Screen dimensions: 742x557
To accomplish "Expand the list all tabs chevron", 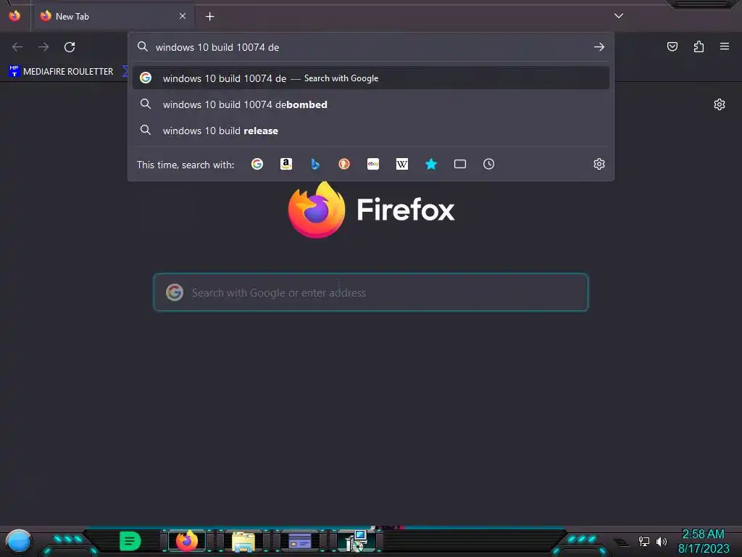I will click(619, 16).
